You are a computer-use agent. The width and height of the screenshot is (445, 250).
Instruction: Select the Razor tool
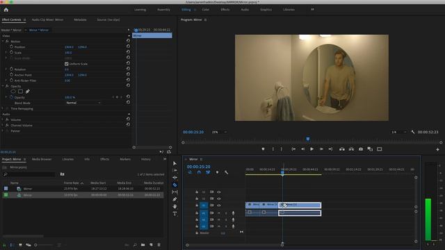pos(175,185)
